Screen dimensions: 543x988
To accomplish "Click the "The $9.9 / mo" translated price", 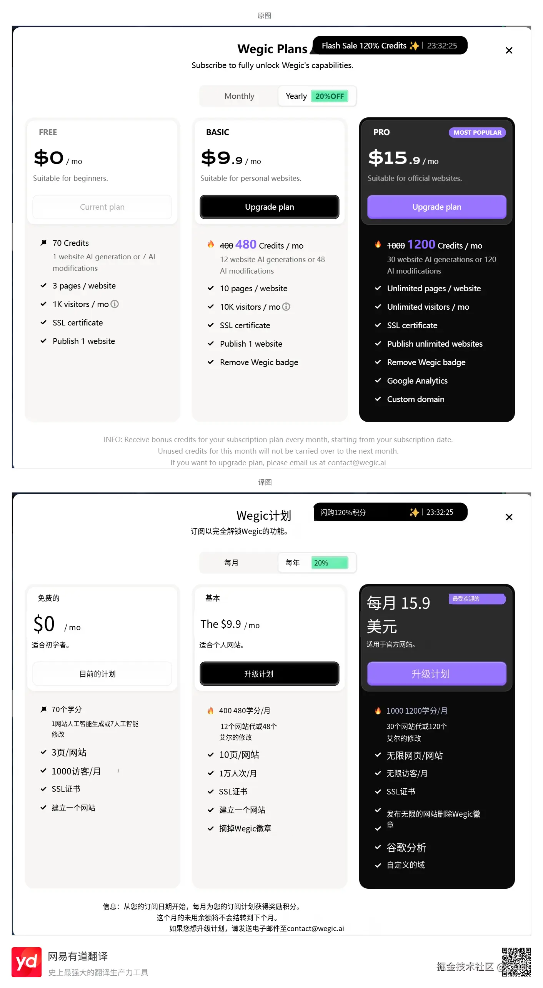I will [230, 624].
